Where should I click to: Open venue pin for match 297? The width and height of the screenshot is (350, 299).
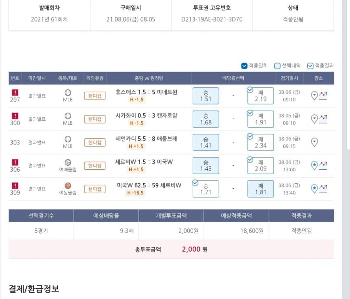(314, 96)
